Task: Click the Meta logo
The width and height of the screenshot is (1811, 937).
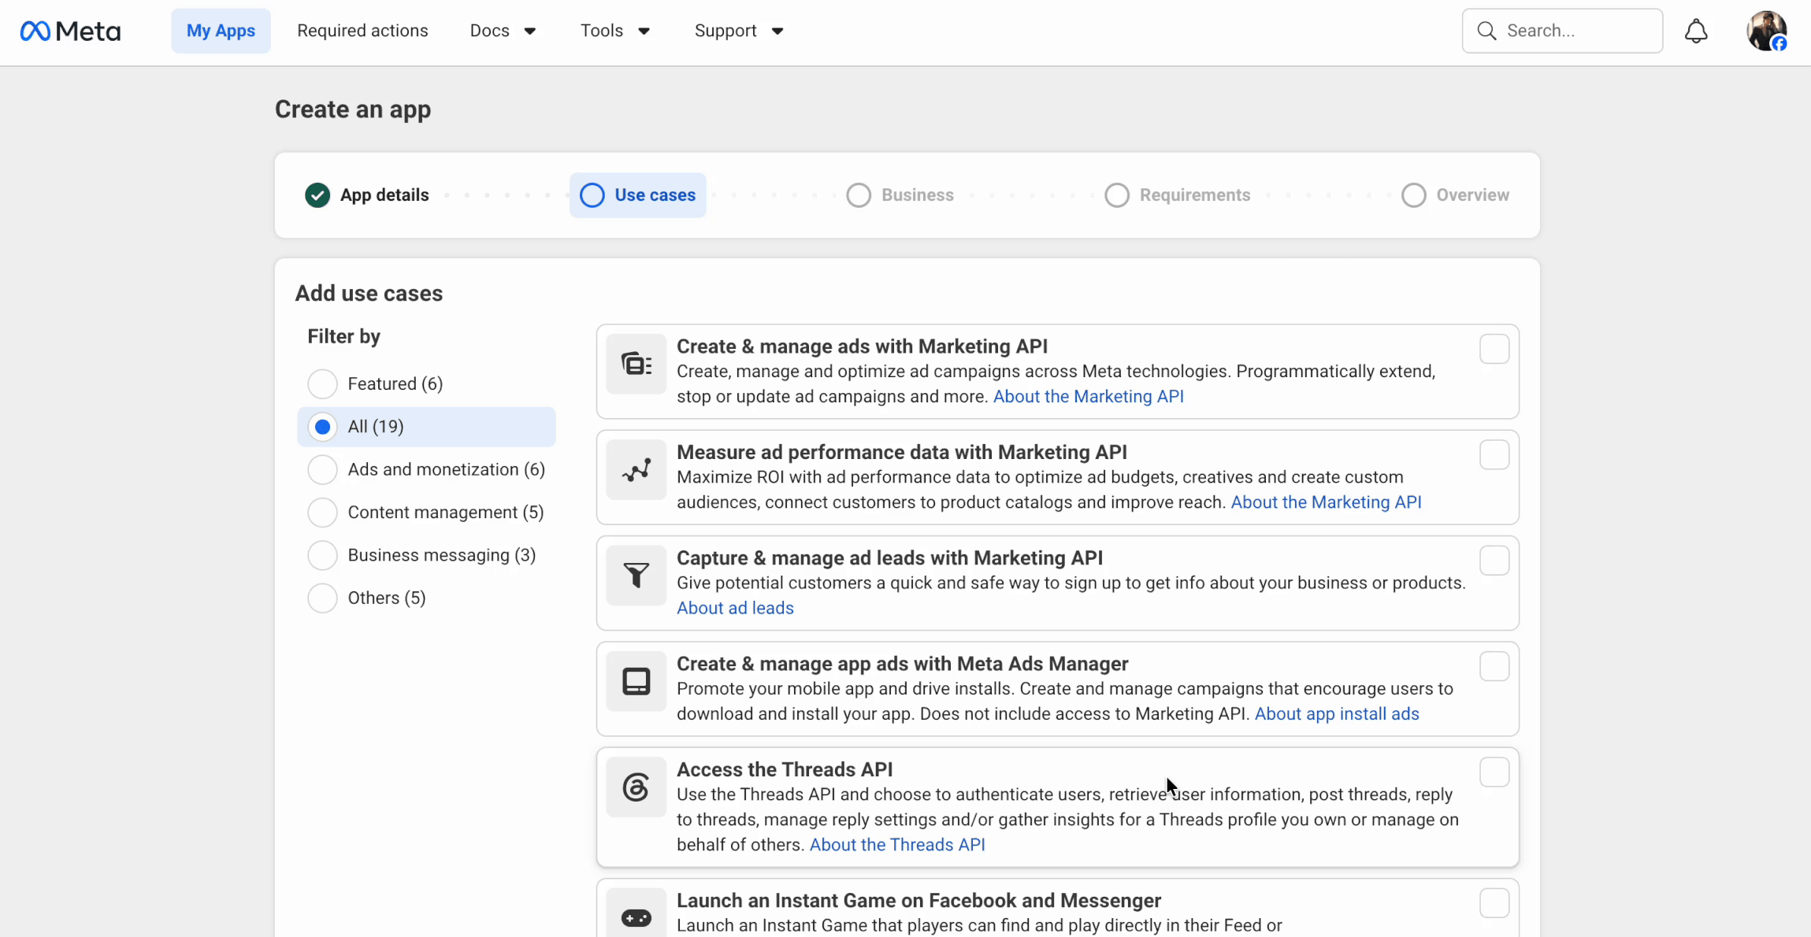Action: click(70, 31)
